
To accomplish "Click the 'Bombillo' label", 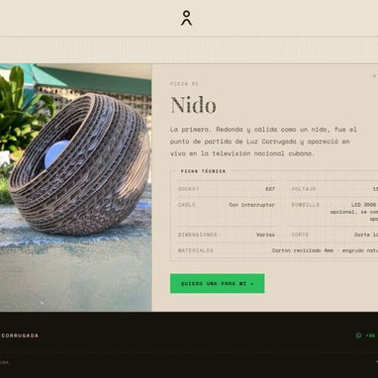I will (x=306, y=205).
